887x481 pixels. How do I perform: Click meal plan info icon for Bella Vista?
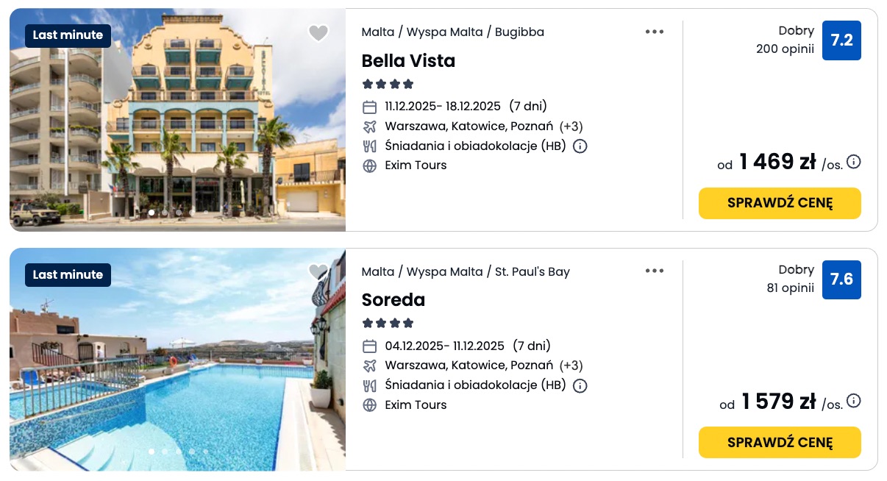click(x=580, y=146)
